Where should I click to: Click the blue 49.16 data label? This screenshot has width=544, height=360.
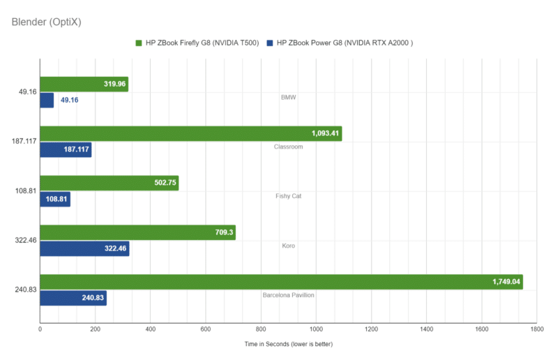69,100
